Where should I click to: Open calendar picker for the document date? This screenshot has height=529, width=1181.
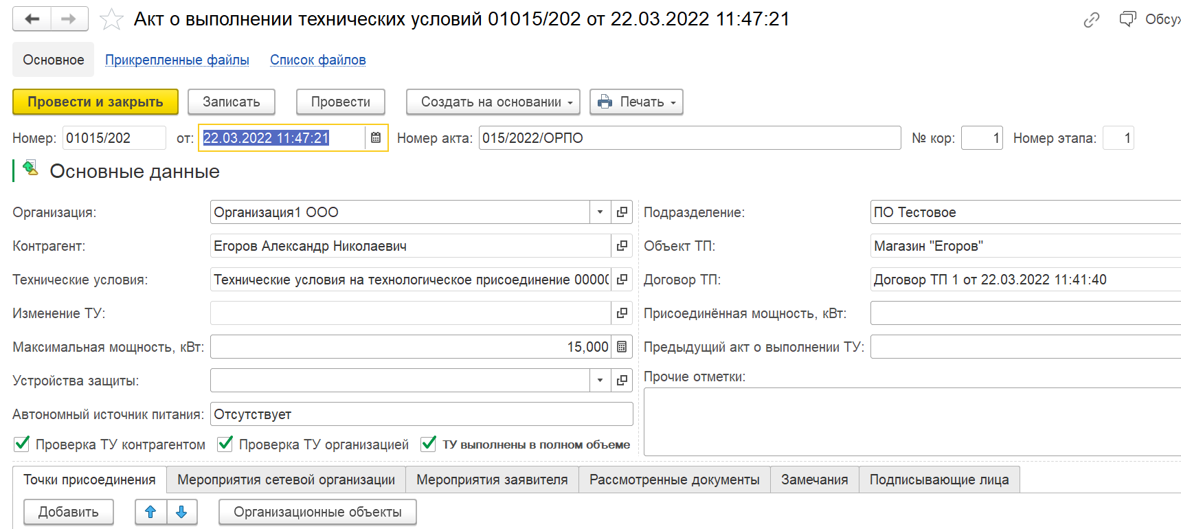(376, 138)
